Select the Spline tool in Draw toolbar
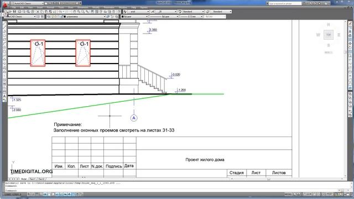 [x=4, y=56]
